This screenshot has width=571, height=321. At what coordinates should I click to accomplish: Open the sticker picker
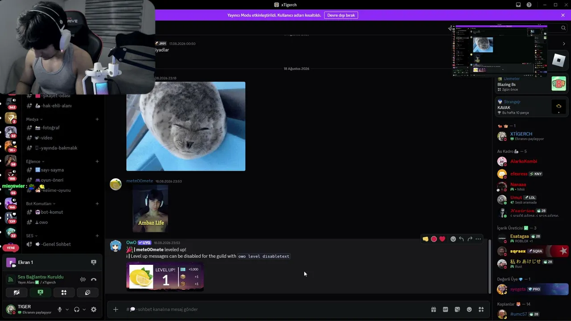pyautogui.click(x=457, y=309)
